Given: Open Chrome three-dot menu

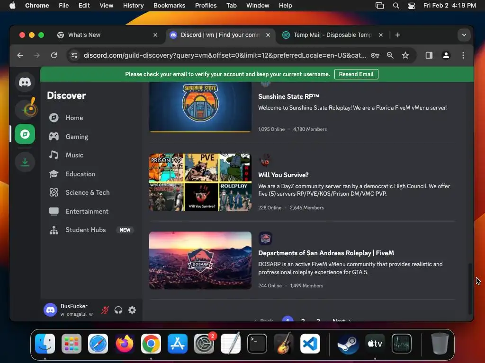Looking at the screenshot, I should [463, 56].
